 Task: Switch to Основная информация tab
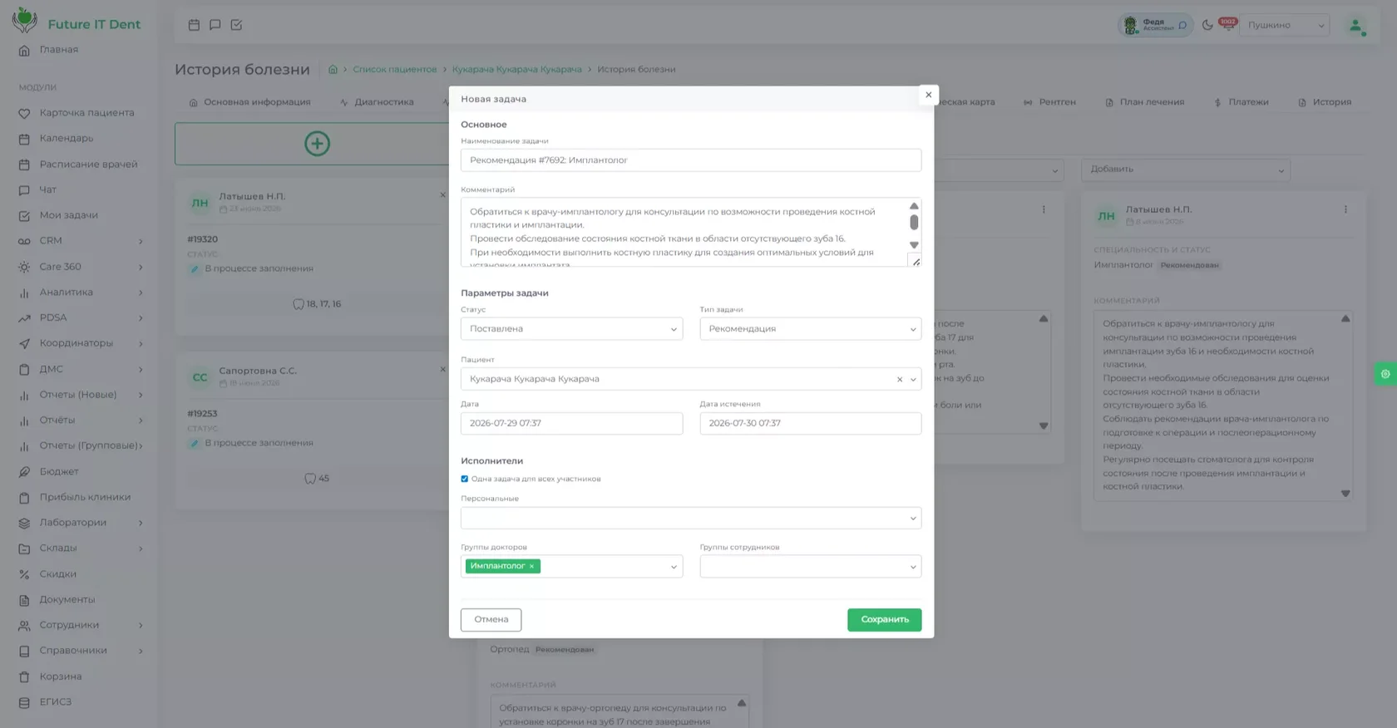(x=249, y=102)
